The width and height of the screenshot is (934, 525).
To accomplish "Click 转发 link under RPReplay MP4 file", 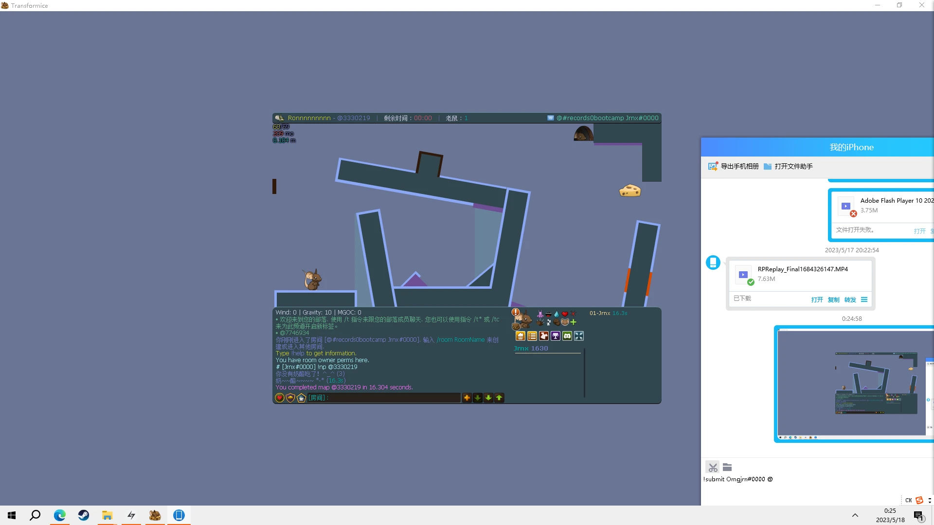I will click(x=850, y=300).
